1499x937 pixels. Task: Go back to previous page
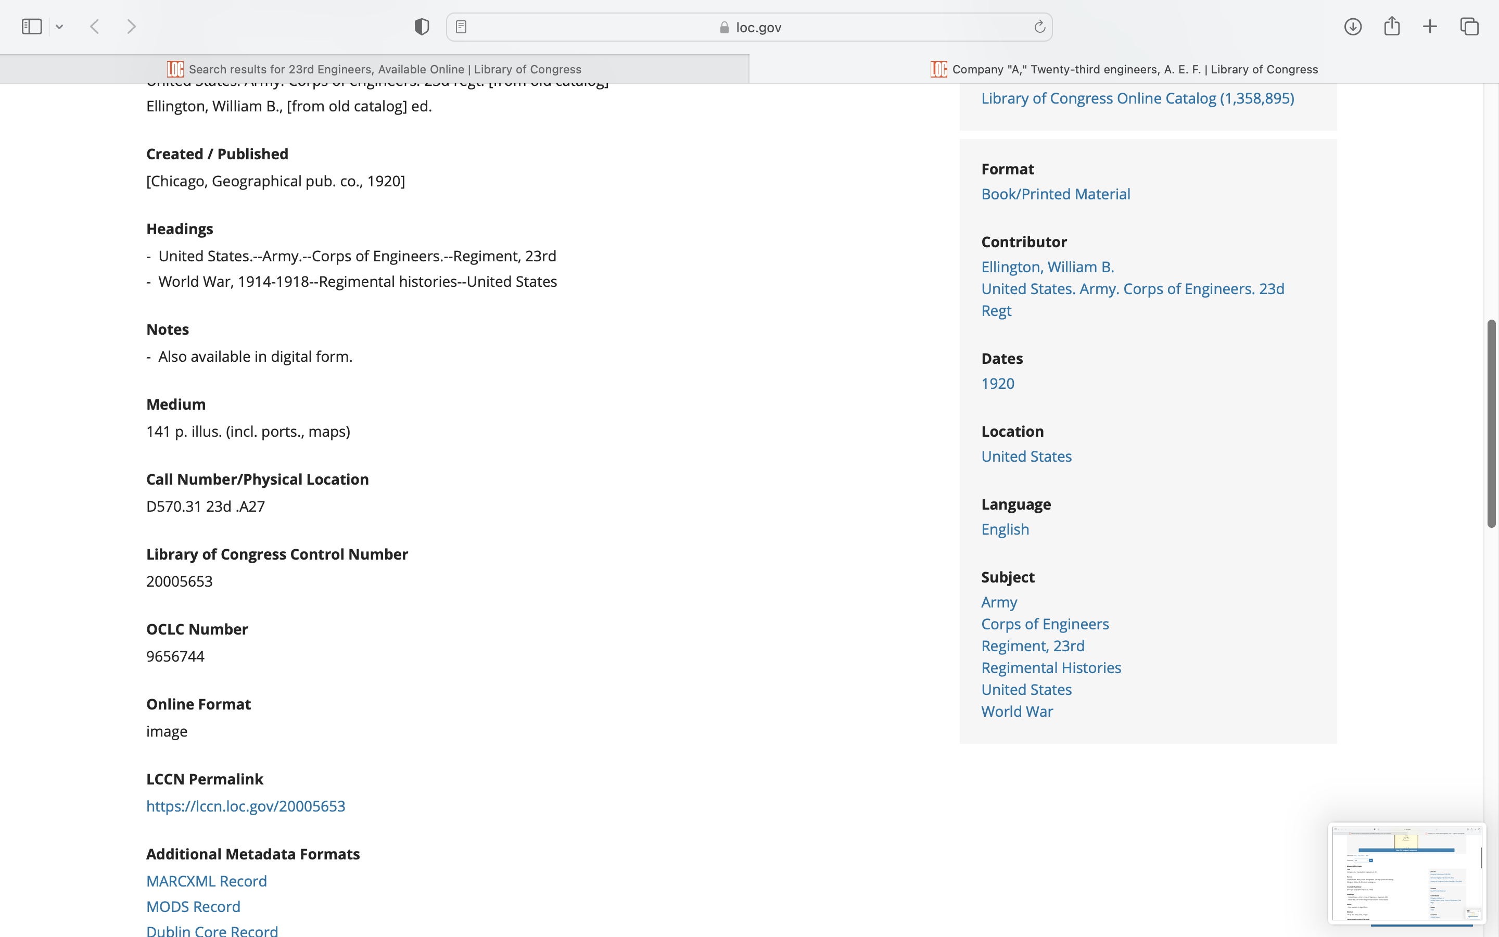tap(95, 27)
